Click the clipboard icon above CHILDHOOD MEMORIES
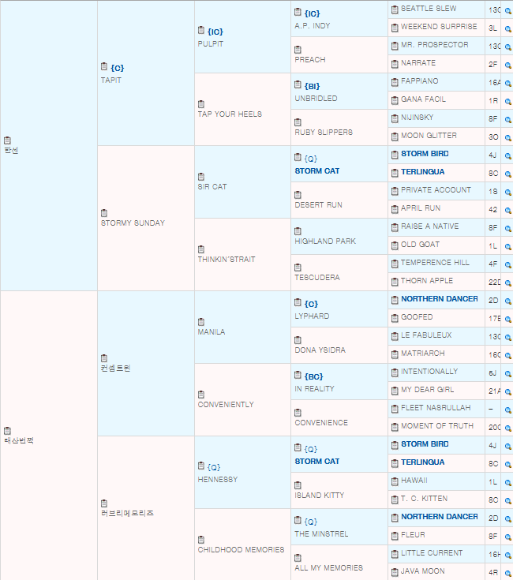Viewport: 513px width, 580px height. (x=200, y=540)
